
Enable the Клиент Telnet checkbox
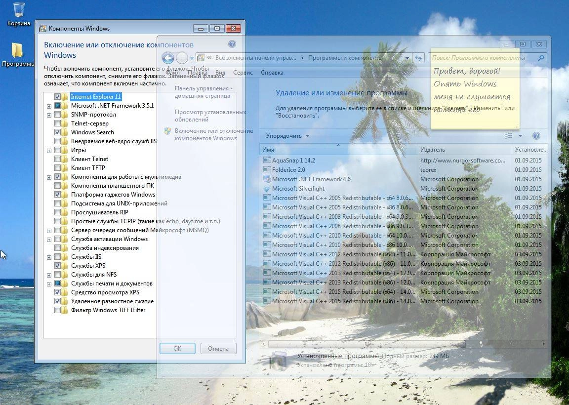[57, 159]
